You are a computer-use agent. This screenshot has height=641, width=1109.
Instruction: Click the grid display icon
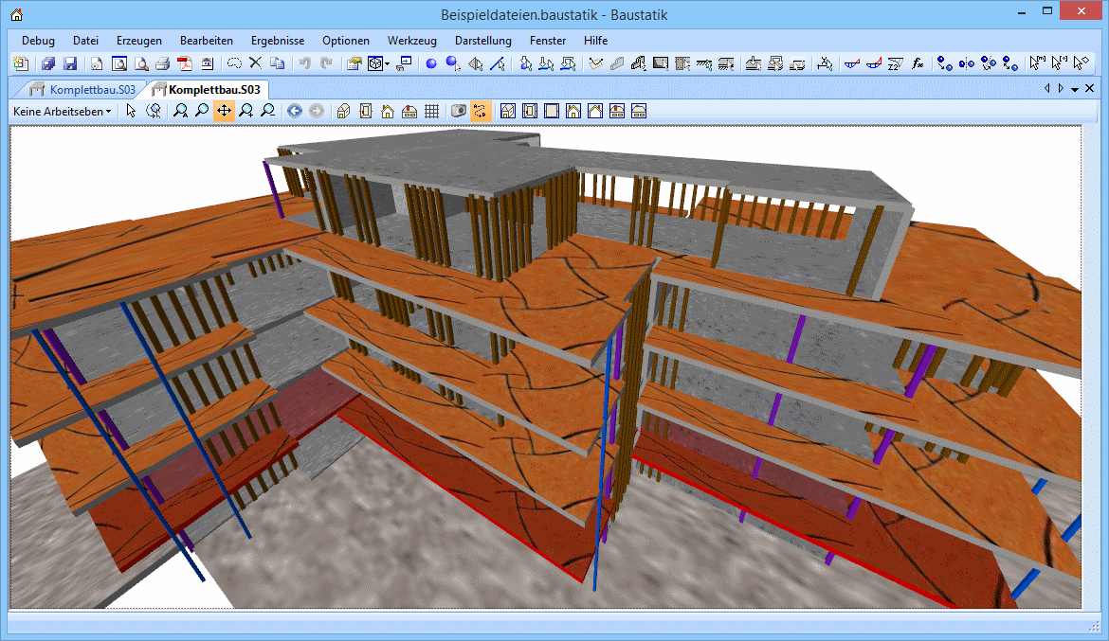pos(431,111)
